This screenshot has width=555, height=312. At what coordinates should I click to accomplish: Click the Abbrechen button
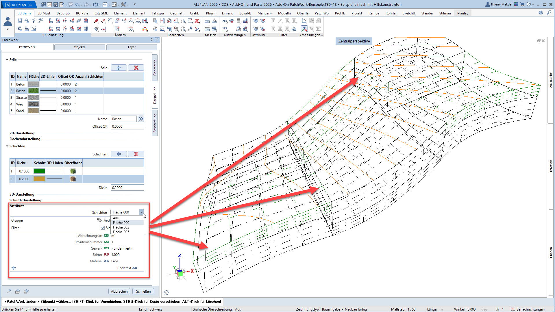[119, 291]
